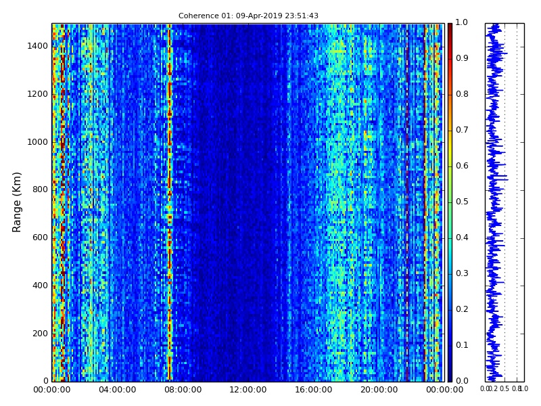Click the colorbar 0.1 value label
This screenshot has height=406, width=541.
(x=462, y=345)
